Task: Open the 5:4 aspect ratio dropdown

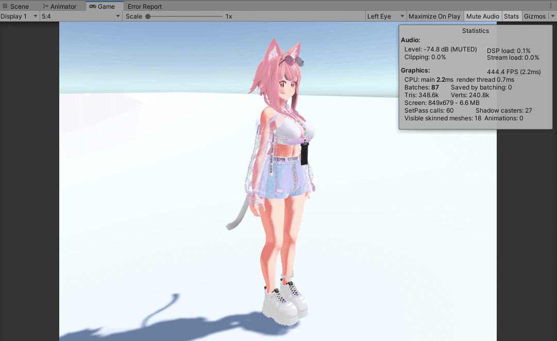Action: tap(77, 16)
